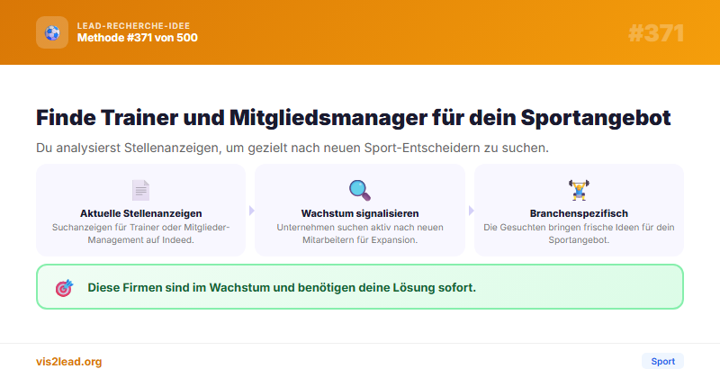Viewport: 720px width, 378px height.
Task: Click the 'LEAD-RECHERCHE-IDEE' label
Action: (133, 26)
